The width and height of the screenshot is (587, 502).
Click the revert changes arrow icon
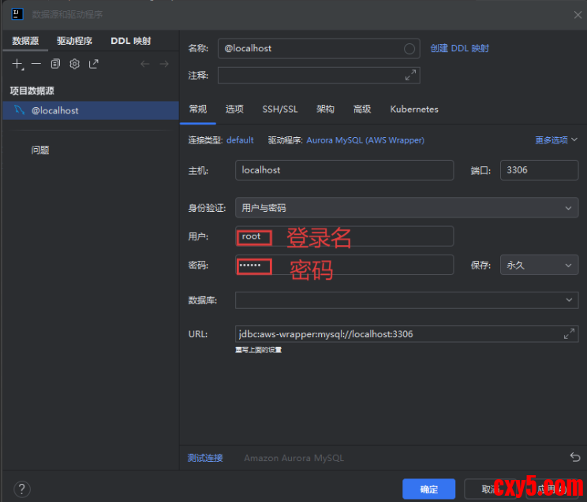[x=574, y=457]
